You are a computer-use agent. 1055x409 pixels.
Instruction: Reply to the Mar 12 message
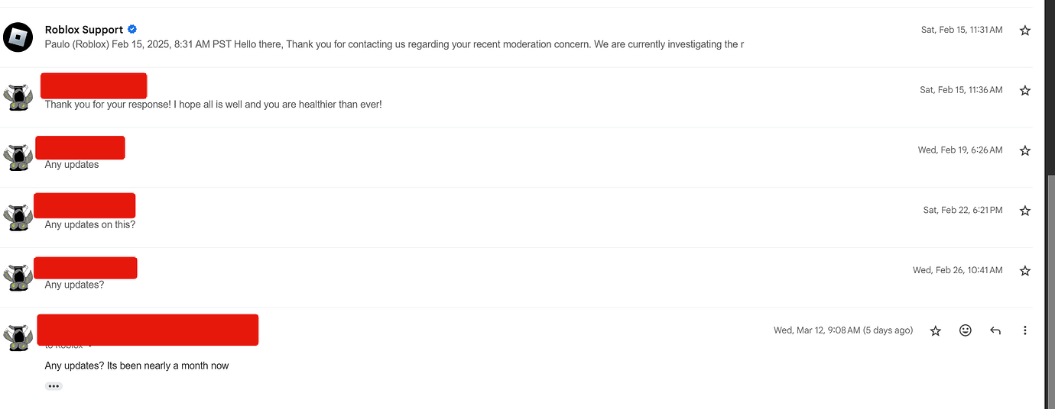[x=995, y=330]
